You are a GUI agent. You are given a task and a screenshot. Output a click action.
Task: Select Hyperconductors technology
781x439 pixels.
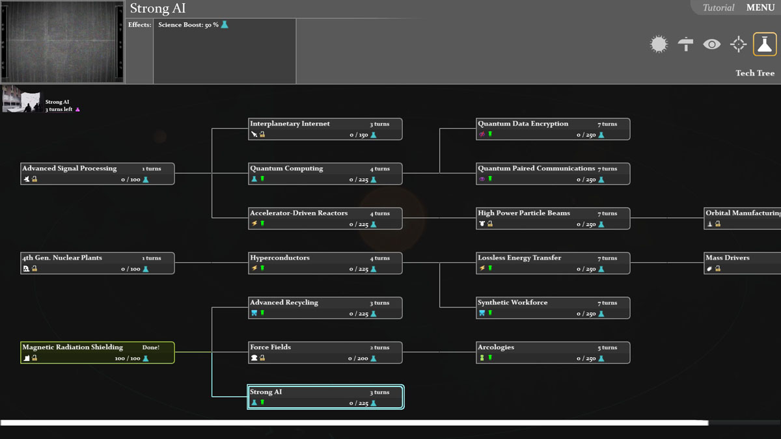(325, 263)
